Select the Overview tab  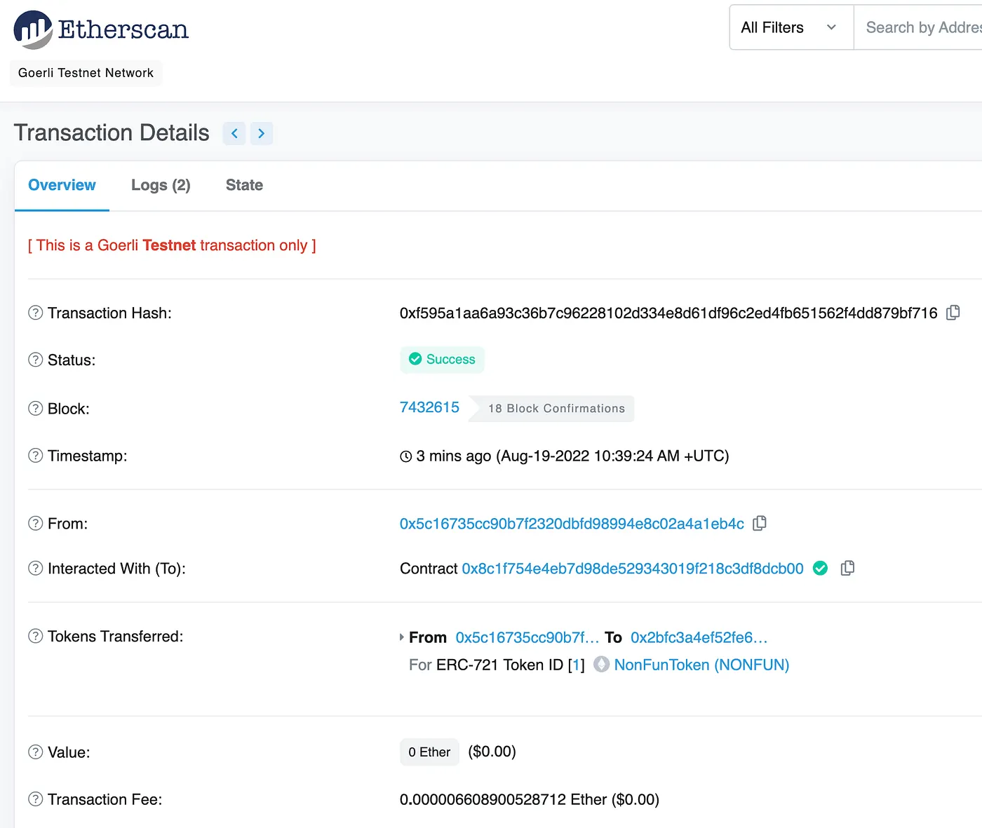click(62, 185)
